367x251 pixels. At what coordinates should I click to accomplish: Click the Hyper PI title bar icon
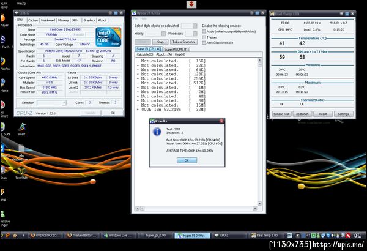point(135,13)
